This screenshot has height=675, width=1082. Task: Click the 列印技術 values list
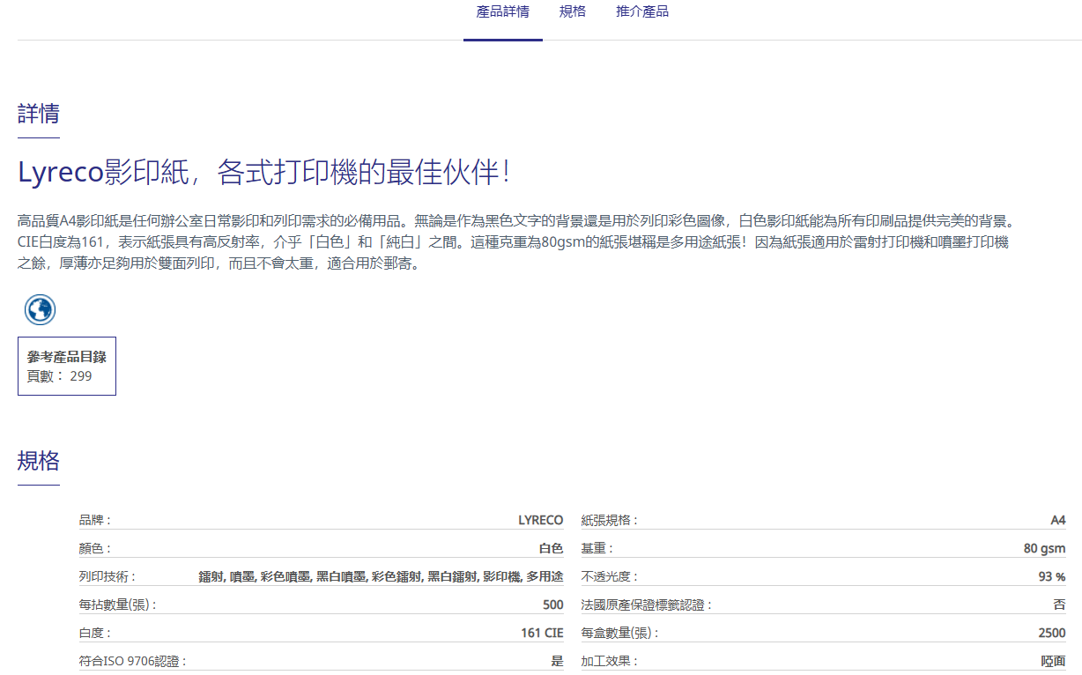coord(381,577)
